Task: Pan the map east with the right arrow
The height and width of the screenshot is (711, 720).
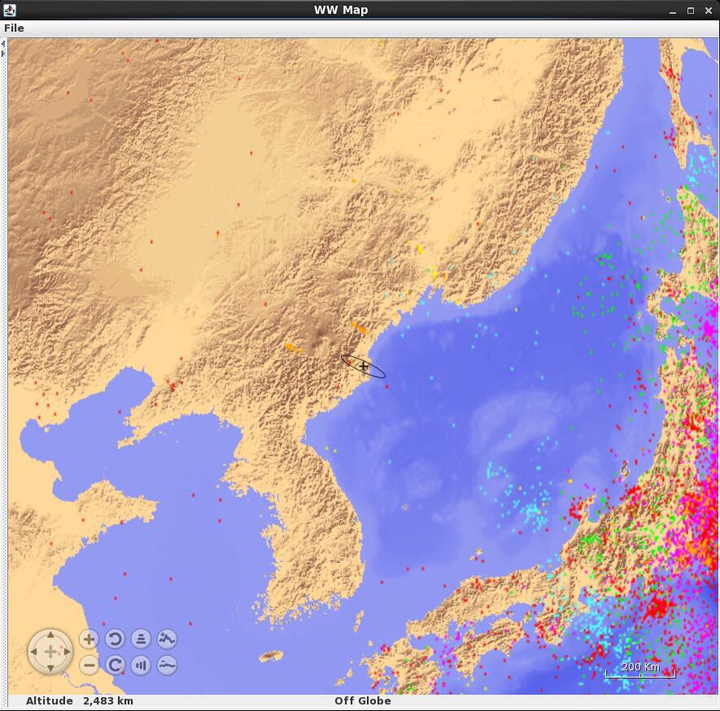Action: (x=67, y=652)
